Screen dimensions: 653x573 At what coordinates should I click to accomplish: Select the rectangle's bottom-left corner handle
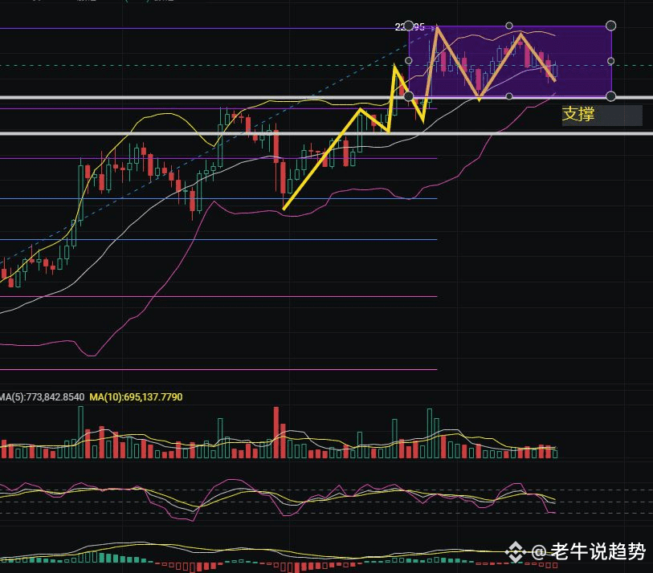409,96
